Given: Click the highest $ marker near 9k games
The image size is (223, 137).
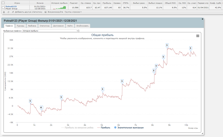Looking at the screenshot, I should coord(167,45).
